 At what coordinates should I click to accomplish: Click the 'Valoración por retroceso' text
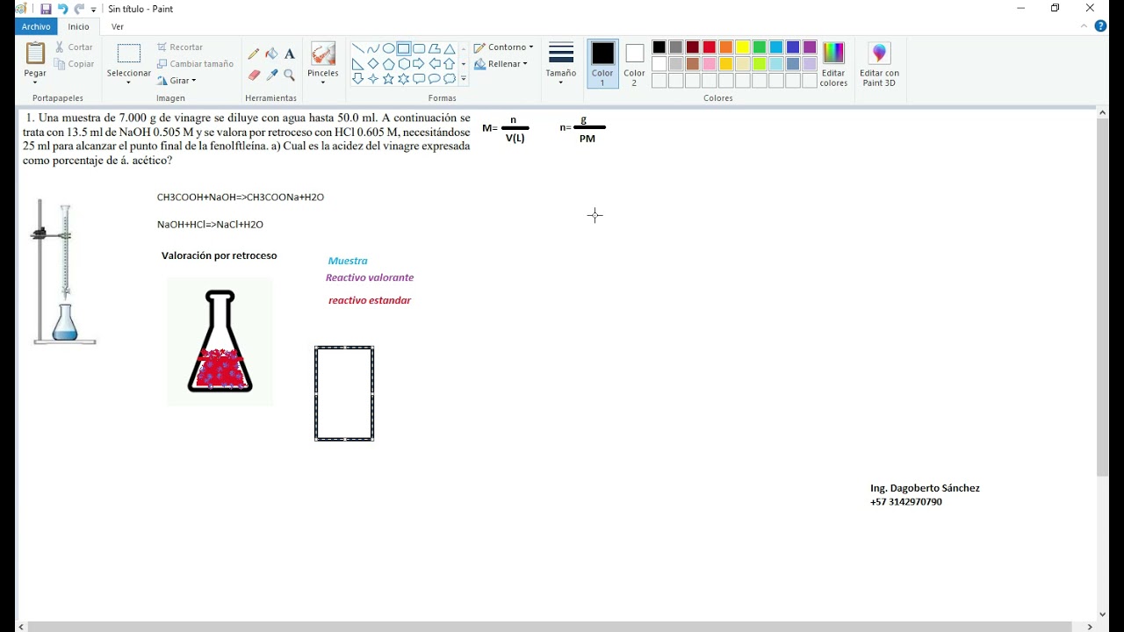pyautogui.click(x=219, y=255)
